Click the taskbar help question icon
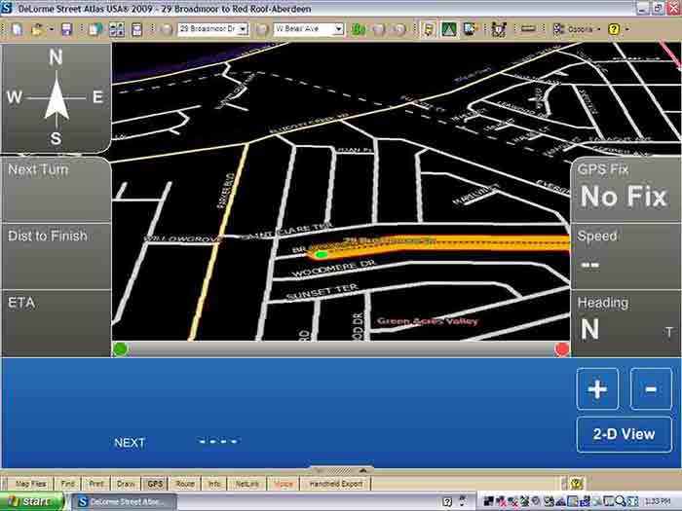Viewport: 682px width, 511px height. [x=446, y=501]
